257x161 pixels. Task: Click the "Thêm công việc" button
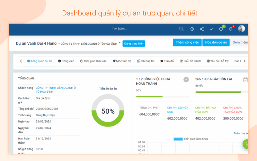[187, 43]
